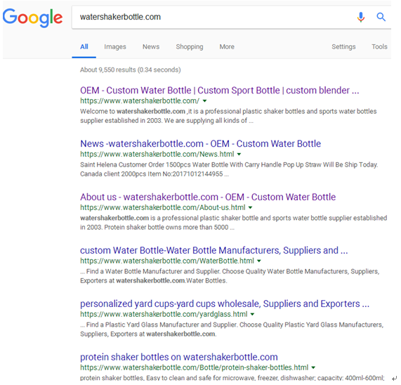Screen dimensions: 401x385
Task: Click the green News.html URL text
Action: tap(157, 154)
